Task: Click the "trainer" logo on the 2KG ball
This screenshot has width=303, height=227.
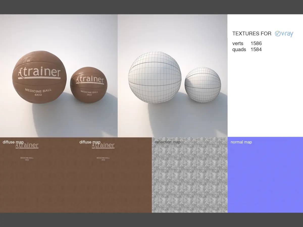Action: tap(90, 80)
